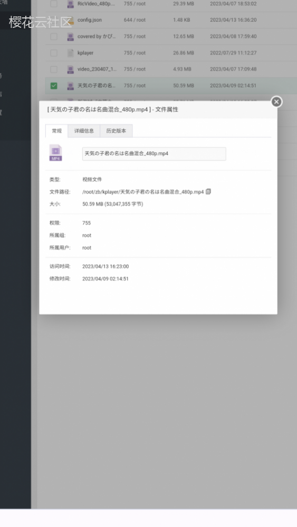Open the covered by かび file name
The height and width of the screenshot is (527, 297).
[97, 36]
